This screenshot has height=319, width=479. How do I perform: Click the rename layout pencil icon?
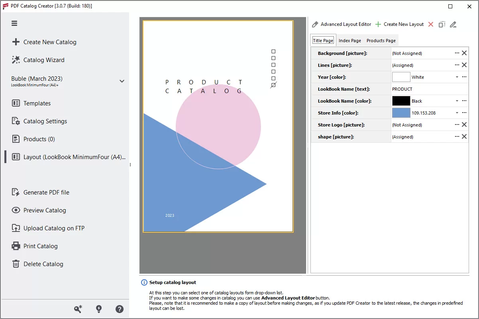click(453, 24)
